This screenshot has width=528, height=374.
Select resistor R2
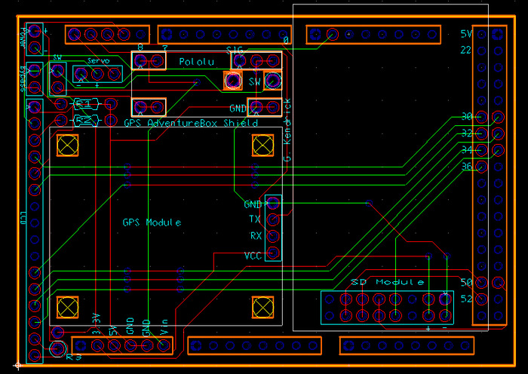point(85,120)
